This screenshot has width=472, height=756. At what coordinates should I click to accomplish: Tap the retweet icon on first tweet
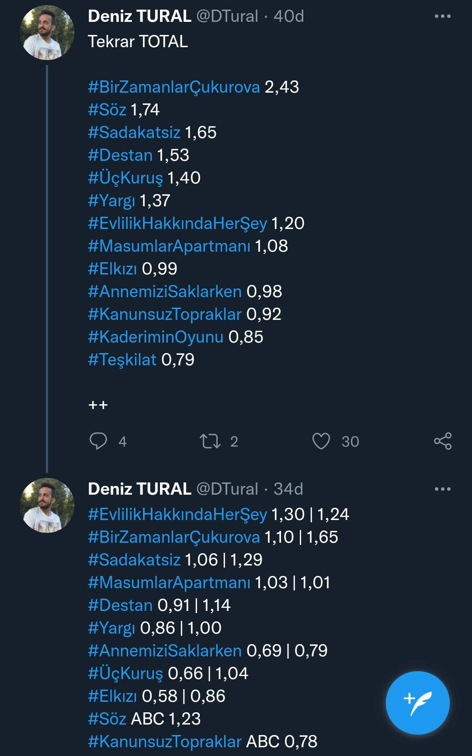[x=210, y=441]
